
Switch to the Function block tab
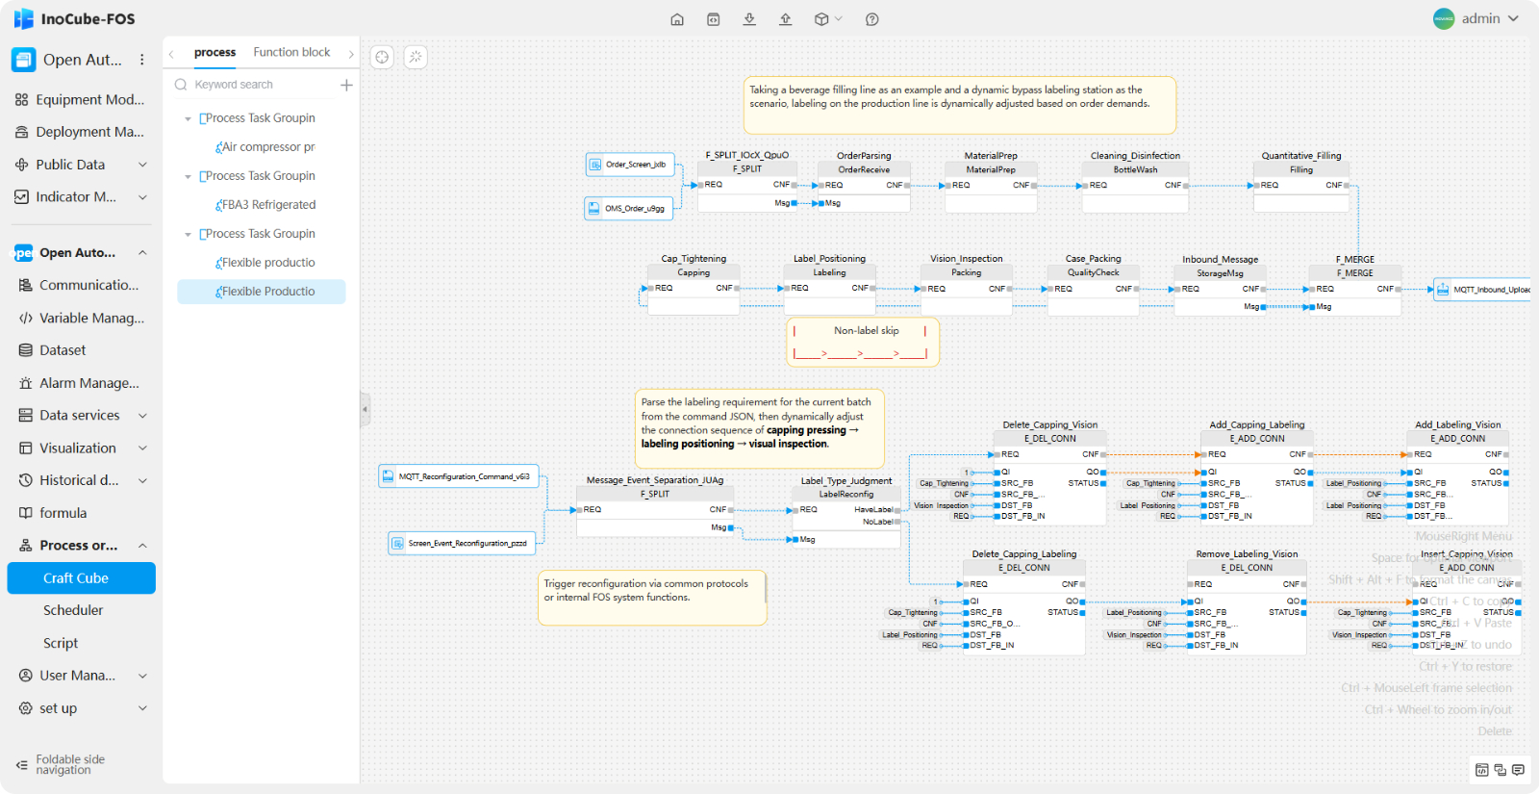point(291,52)
